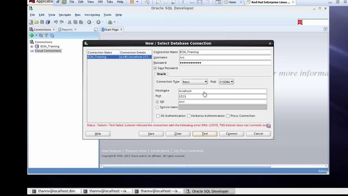
Task: Click the Test button
Action: tap(205, 133)
